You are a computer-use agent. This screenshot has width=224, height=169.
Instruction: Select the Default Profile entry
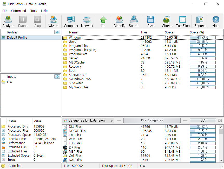(31, 38)
